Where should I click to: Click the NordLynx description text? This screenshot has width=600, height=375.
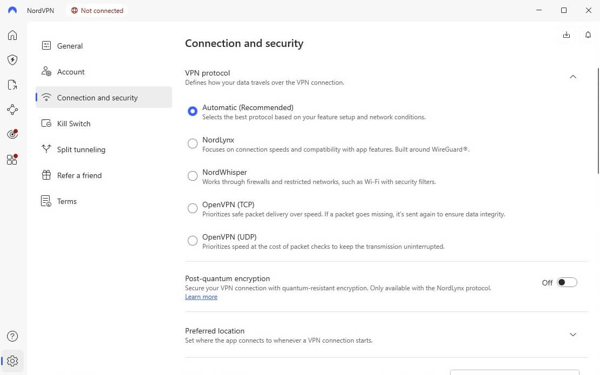tap(336, 149)
